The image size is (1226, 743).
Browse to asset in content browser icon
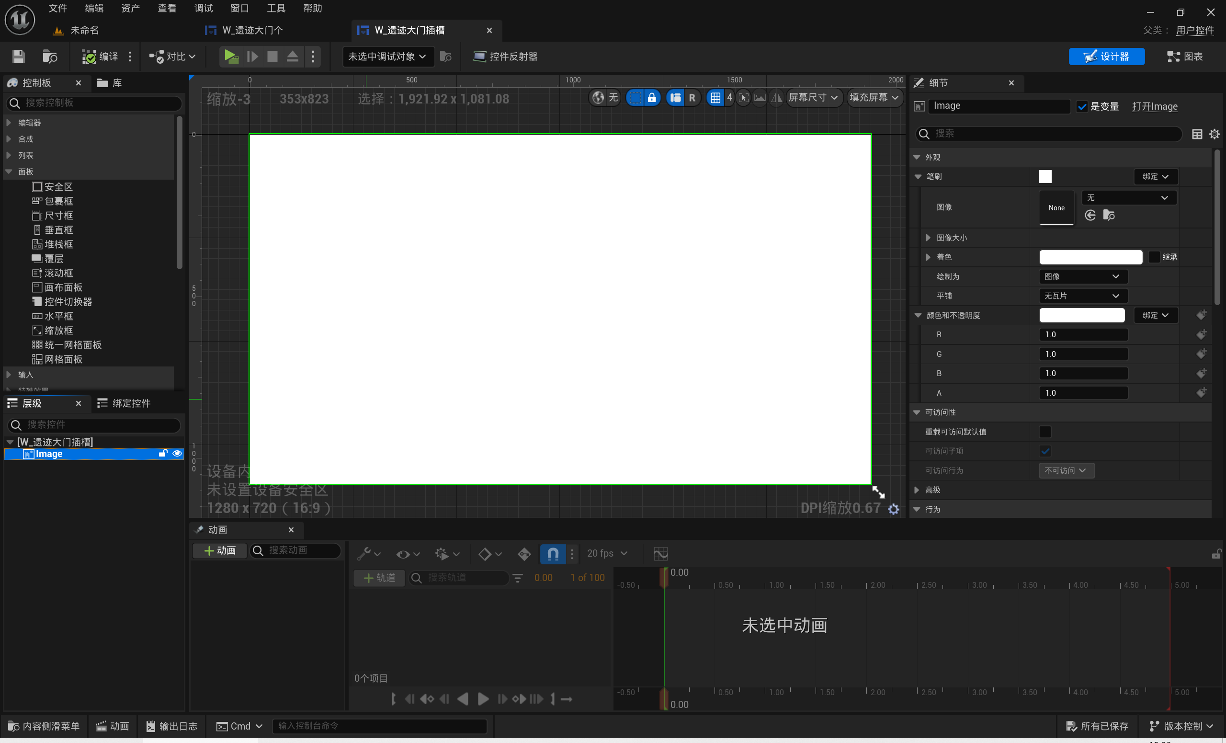point(50,56)
